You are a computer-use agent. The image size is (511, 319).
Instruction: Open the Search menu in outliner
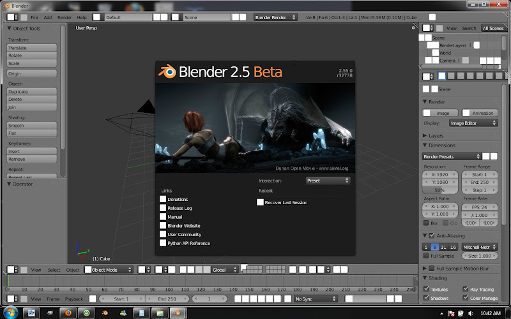click(x=469, y=28)
